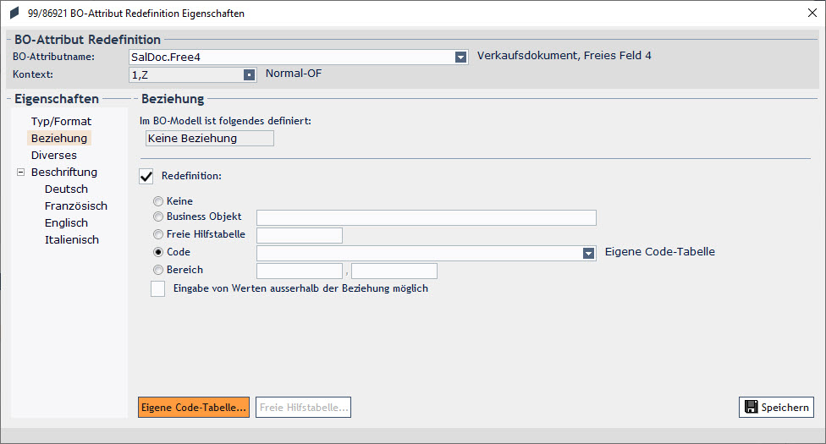Click the floppy disk icon on Speichern

tap(752, 407)
